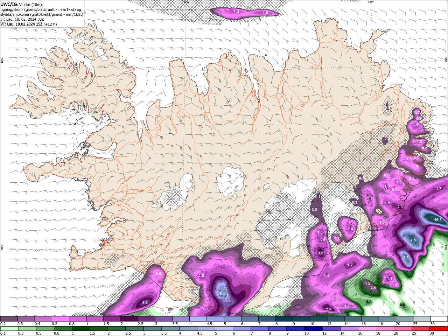Image resolution: width=448 pixels, height=336 pixels.
Task: Click the 0.2 label in the snow legend
Action: (3, 324)
